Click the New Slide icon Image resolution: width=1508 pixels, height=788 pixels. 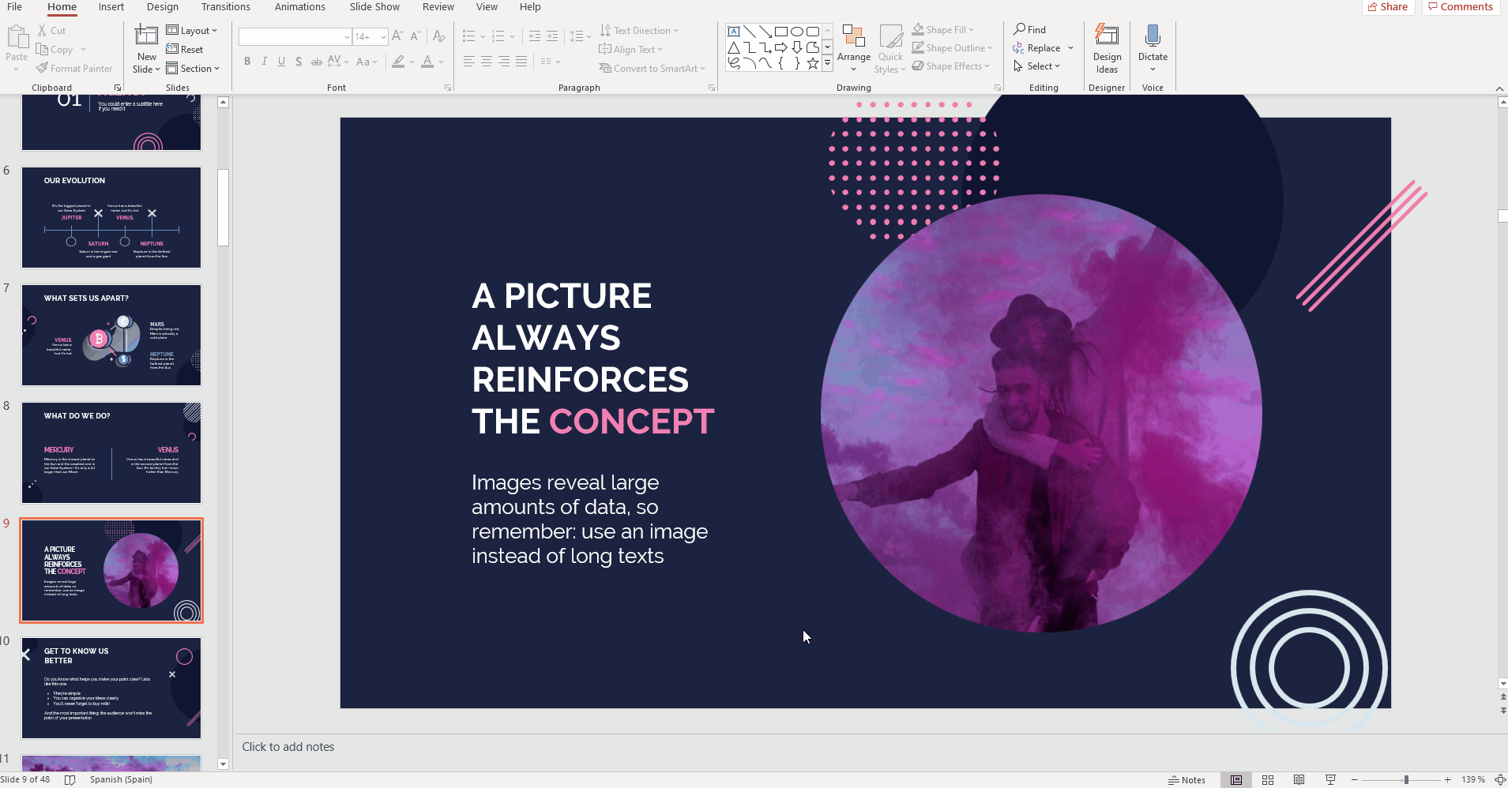[x=146, y=36]
